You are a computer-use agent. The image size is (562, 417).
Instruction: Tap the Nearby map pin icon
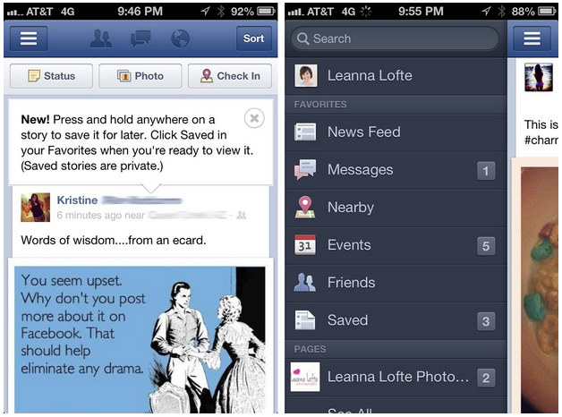tap(305, 207)
